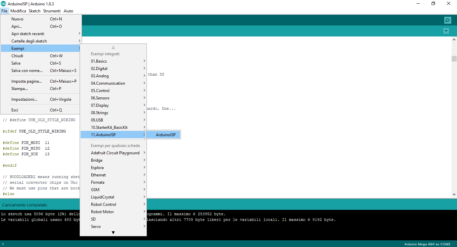Screen dimensions: 457x247
Task: Click the line number indicator in footer
Action: click(3, 244)
